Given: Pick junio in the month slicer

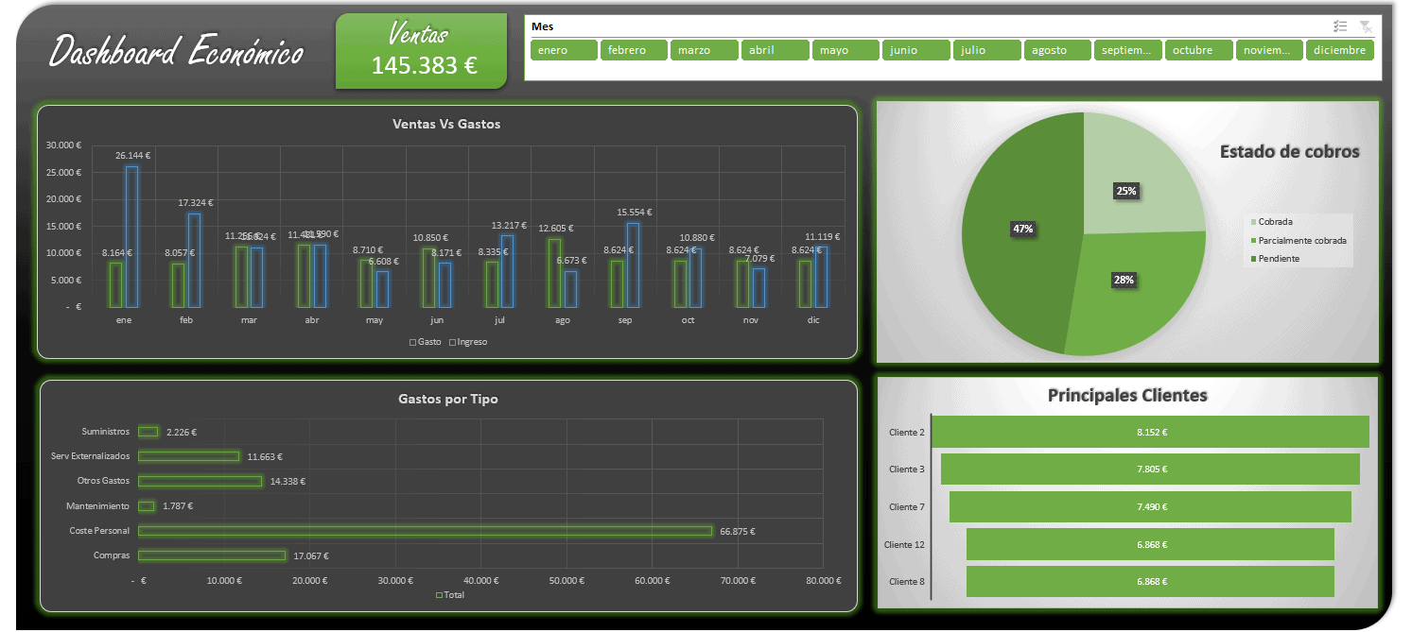Looking at the screenshot, I should pyautogui.click(x=915, y=50).
